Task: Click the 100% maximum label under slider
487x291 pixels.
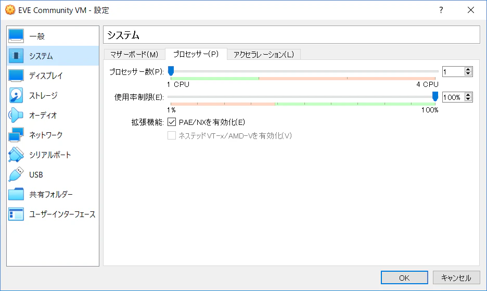Action: [x=430, y=110]
